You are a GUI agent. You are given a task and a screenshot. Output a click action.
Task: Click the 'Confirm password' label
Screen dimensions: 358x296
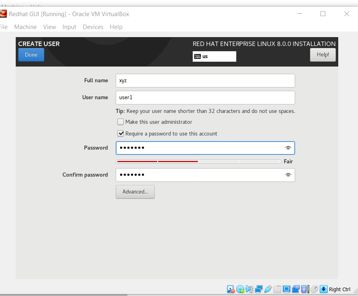[85, 175]
